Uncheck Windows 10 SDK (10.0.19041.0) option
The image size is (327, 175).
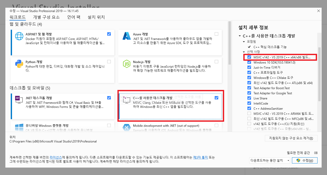click(249, 62)
